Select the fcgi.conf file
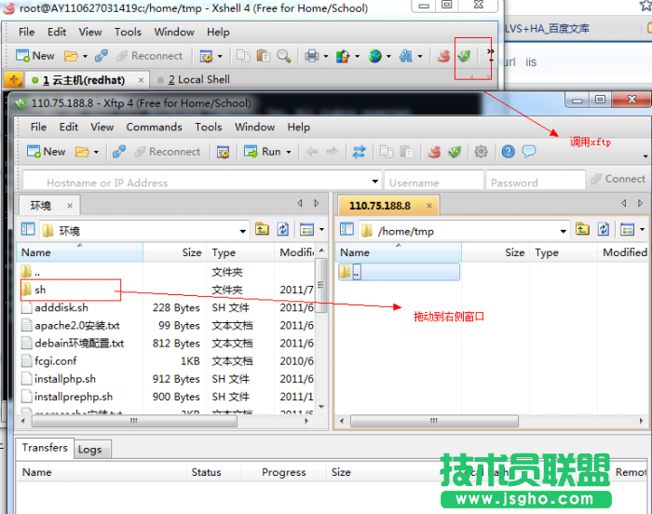Screen dimensions: 652x514 pyautogui.click(x=56, y=361)
